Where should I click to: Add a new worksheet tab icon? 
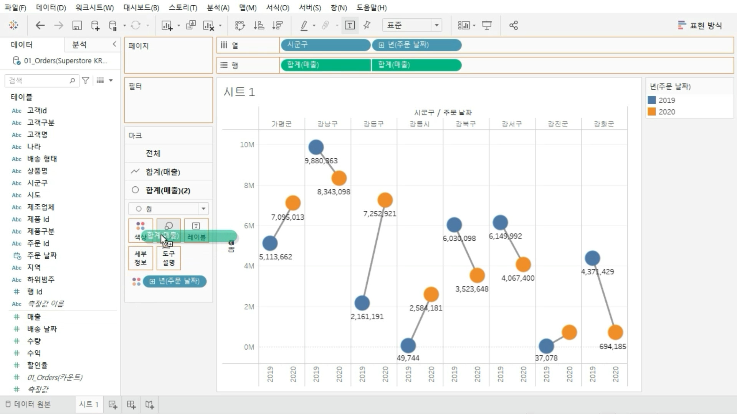(113, 404)
